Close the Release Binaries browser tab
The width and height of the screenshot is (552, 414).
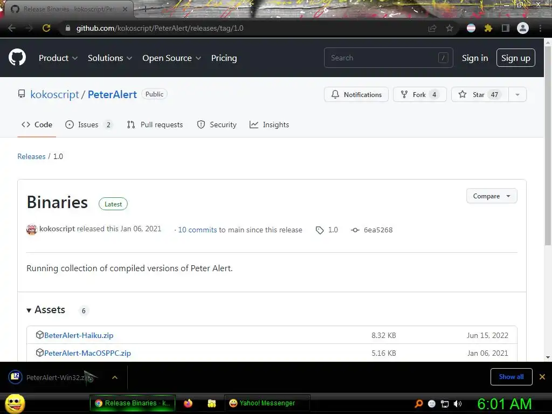[x=125, y=9]
